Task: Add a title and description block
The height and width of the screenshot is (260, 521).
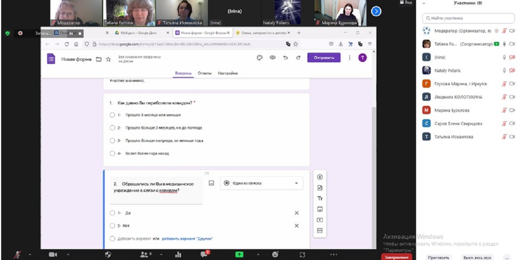Action: pyautogui.click(x=320, y=198)
